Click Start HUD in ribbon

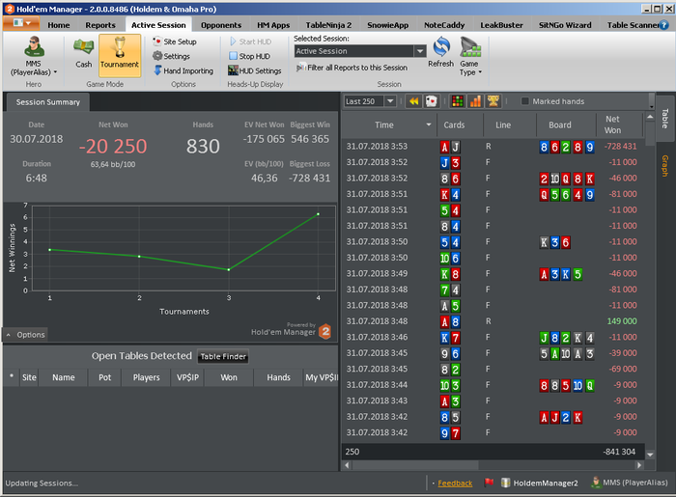(250, 41)
